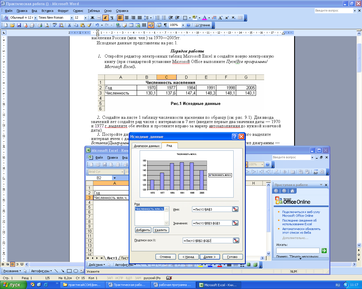Undo last action in Word toolbar
Screen dimensions: 362x289
[97, 25]
